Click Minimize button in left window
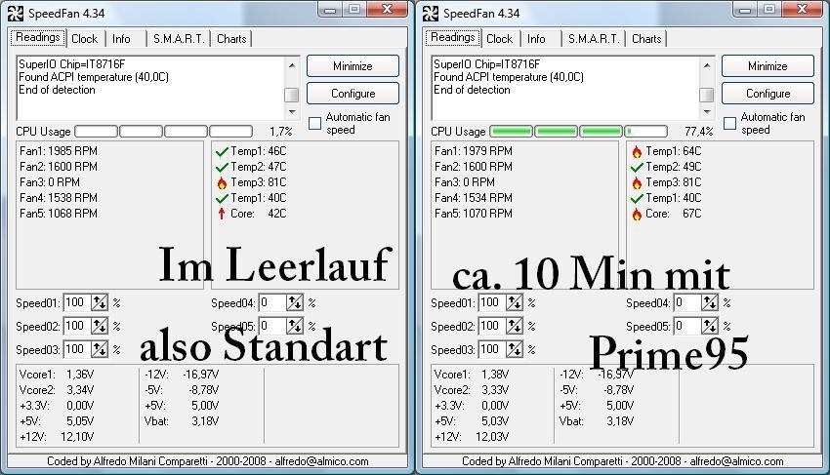830x475 pixels. point(353,66)
